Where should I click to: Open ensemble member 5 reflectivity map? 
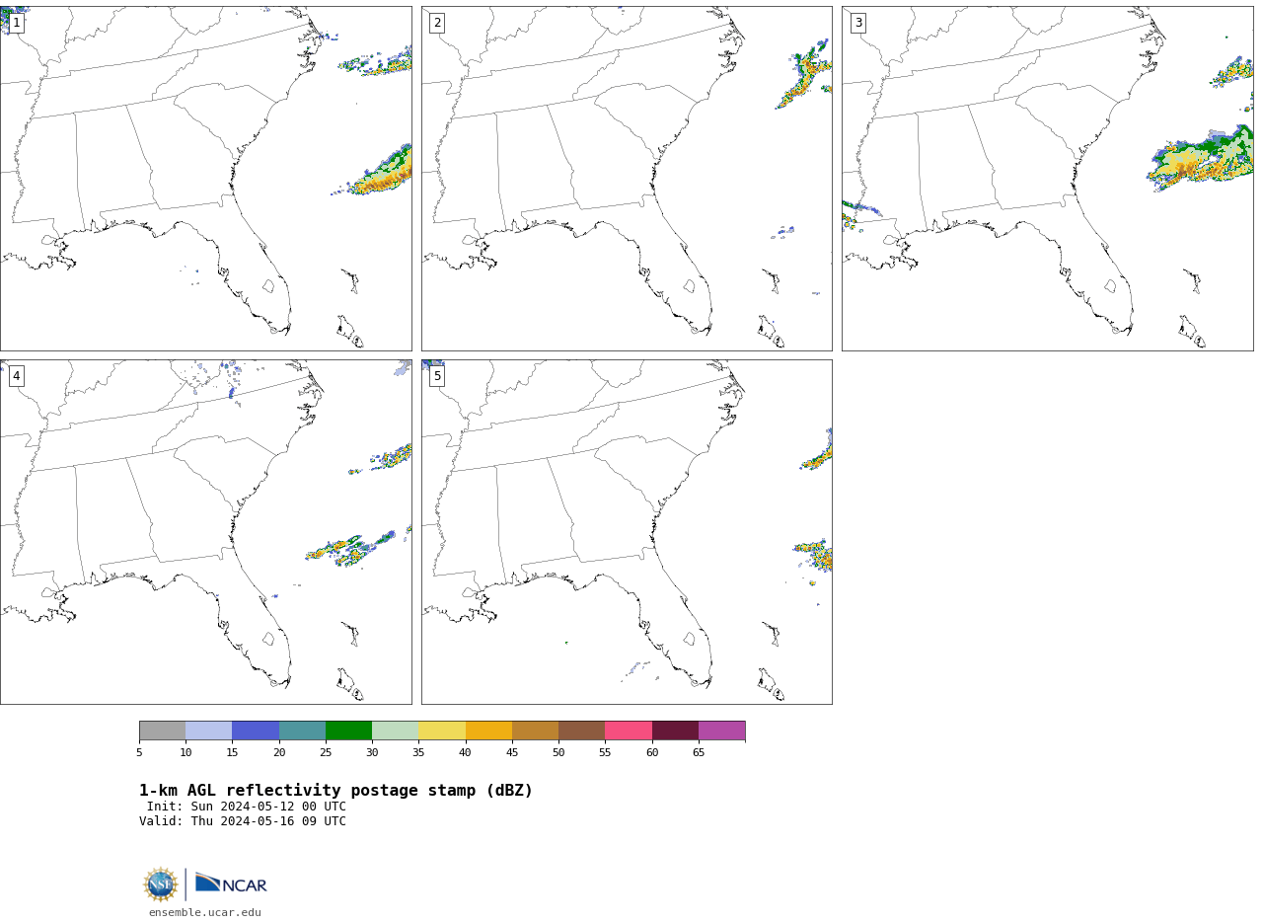tap(627, 532)
